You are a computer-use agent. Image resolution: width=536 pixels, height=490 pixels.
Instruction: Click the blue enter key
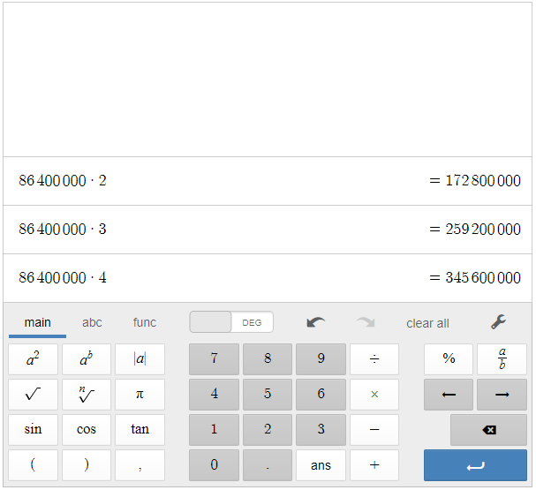pyautogui.click(x=475, y=465)
